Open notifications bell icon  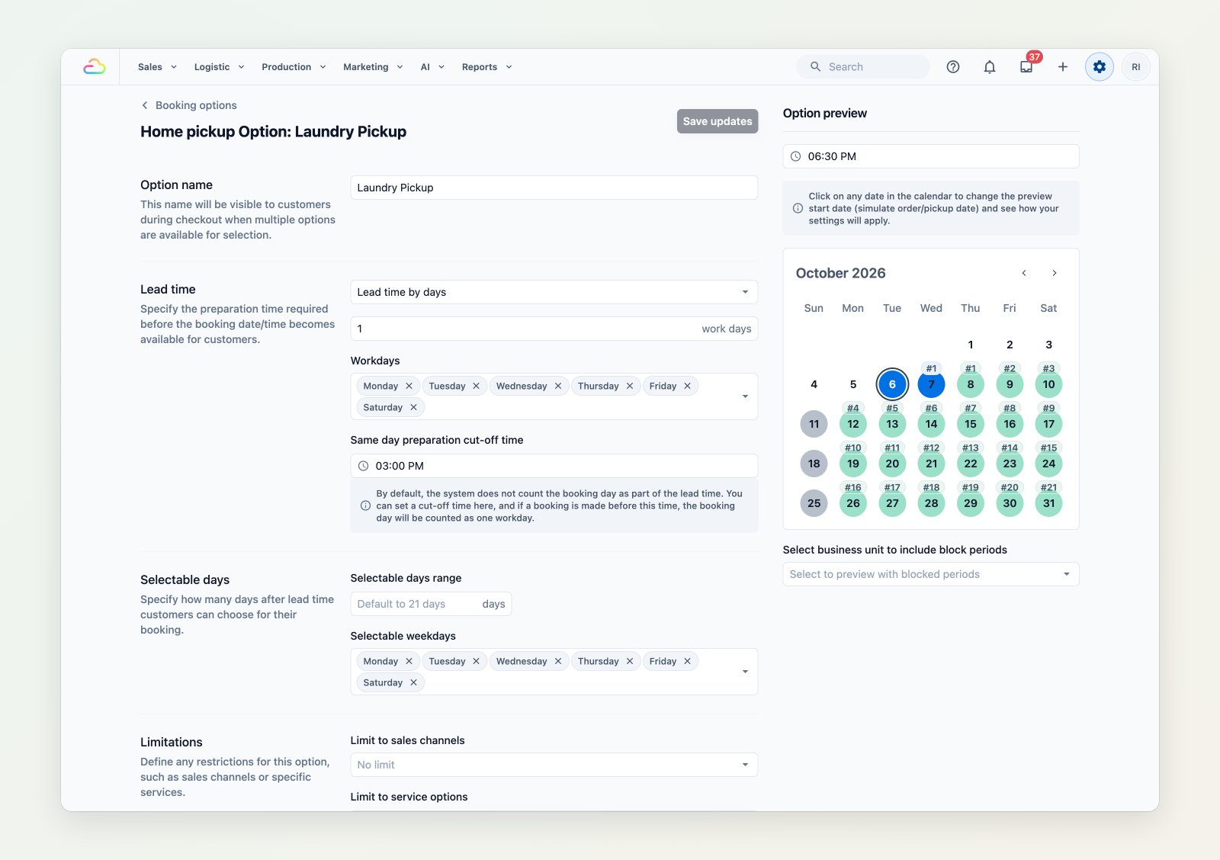click(x=989, y=67)
